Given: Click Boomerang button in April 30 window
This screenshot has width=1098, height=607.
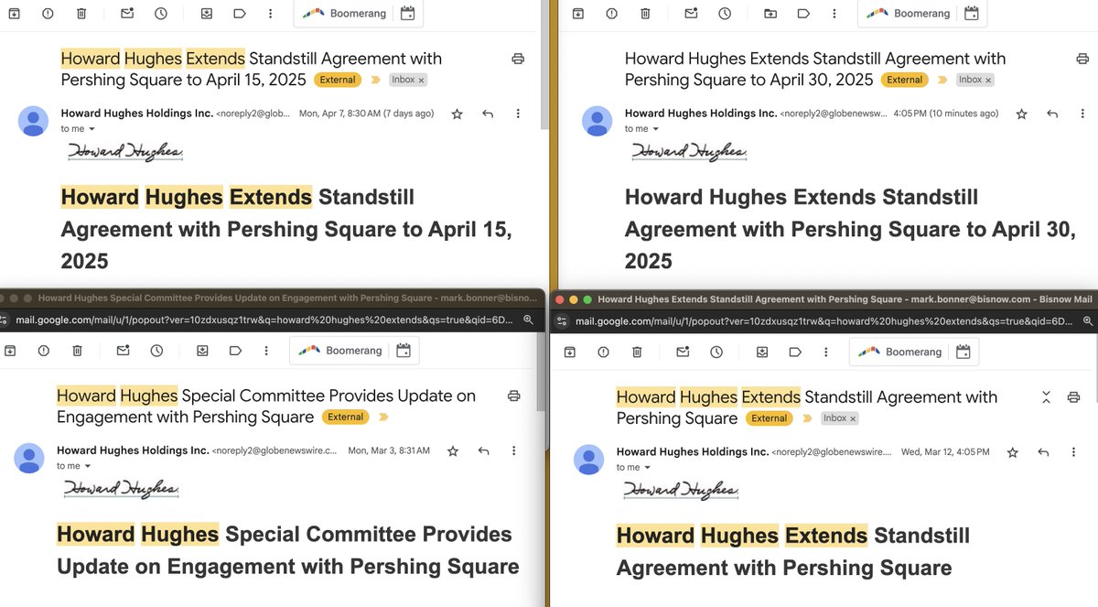Looking at the screenshot, I should click(x=909, y=14).
